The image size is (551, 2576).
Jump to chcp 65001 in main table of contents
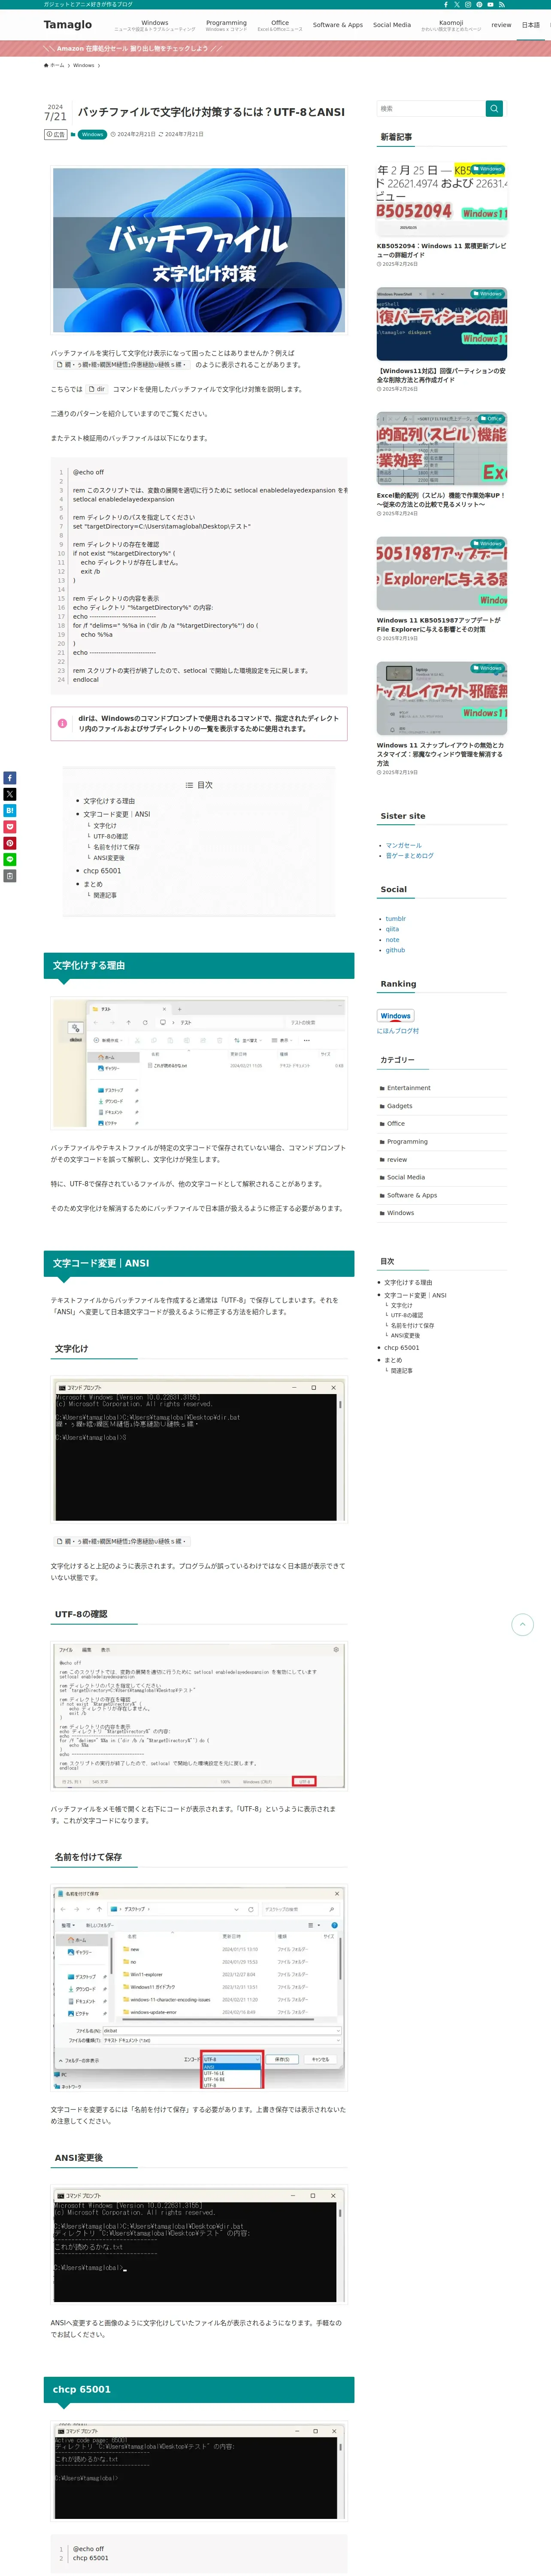click(102, 871)
